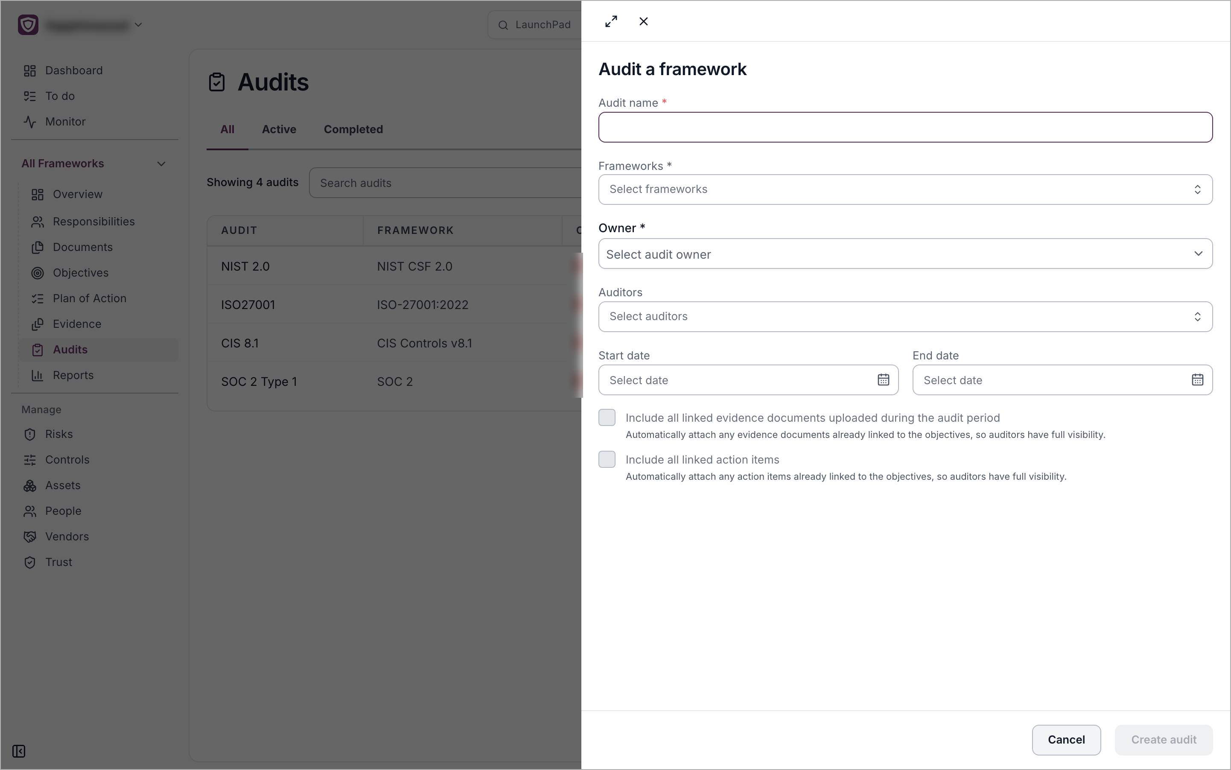Open the End date calendar picker icon
This screenshot has height=770, width=1231.
click(x=1197, y=380)
